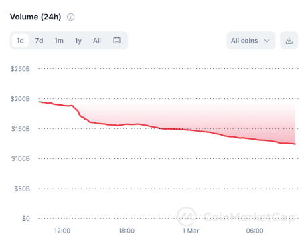Switch to the 7d time range

point(39,41)
